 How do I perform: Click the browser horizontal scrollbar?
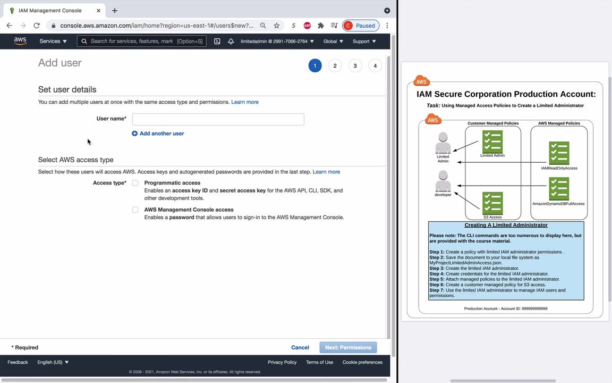click(x=195, y=380)
